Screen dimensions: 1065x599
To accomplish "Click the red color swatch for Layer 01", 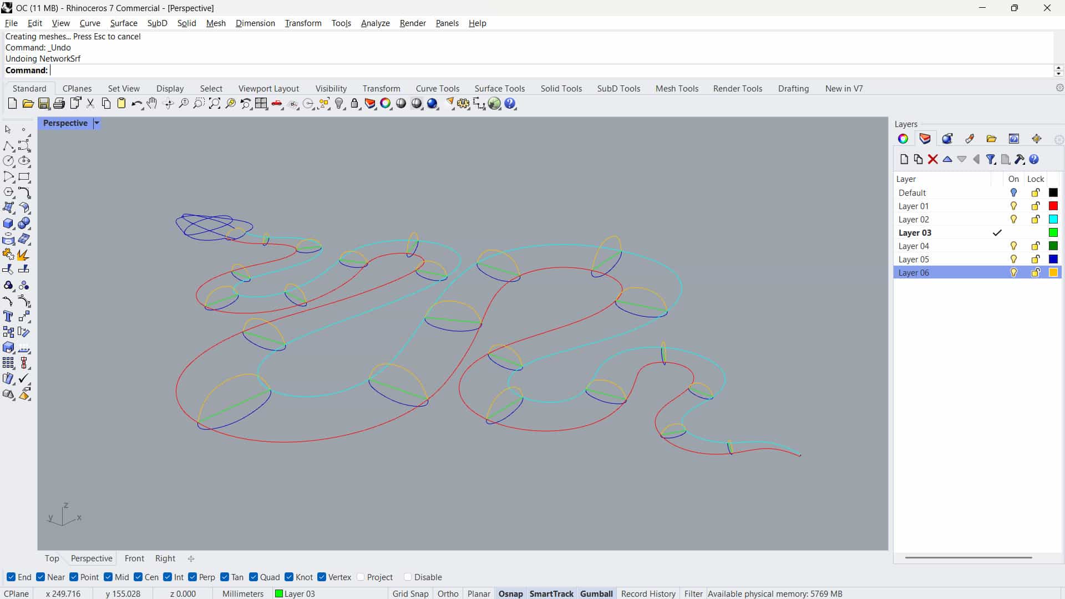I will pyautogui.click(x=1053, y=206).
